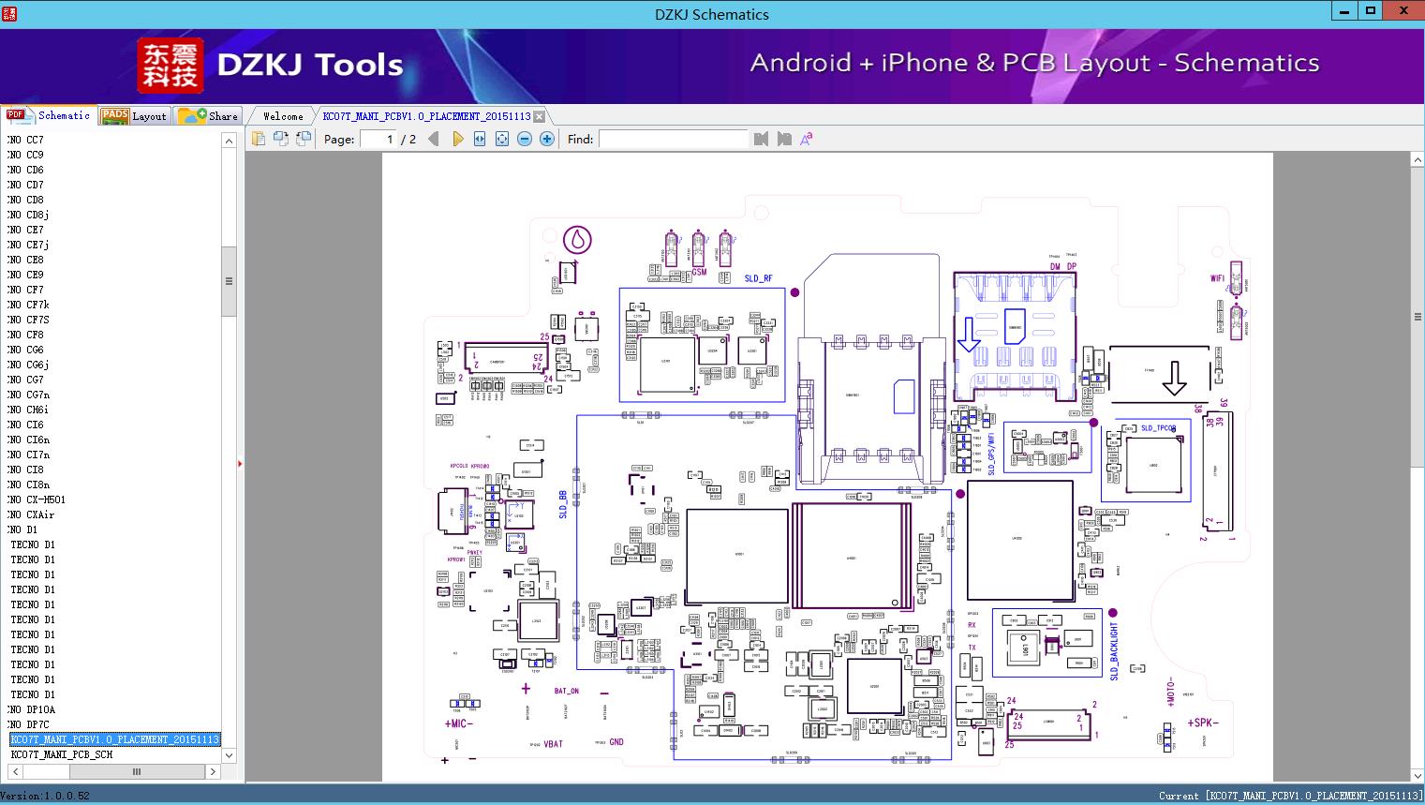The image size is (1425, 805).
Task: Select the CC9 model entry
Action: [x=26, y=155]
